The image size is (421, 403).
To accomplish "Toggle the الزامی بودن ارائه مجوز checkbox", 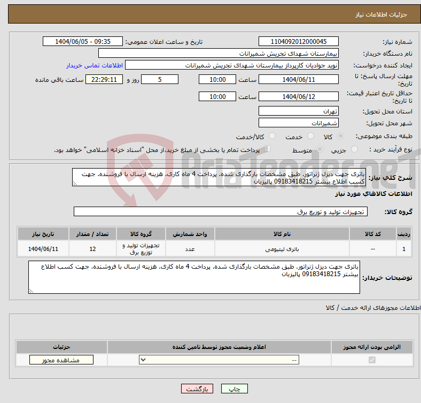I will pyautogui.click(x=372, y=360).
